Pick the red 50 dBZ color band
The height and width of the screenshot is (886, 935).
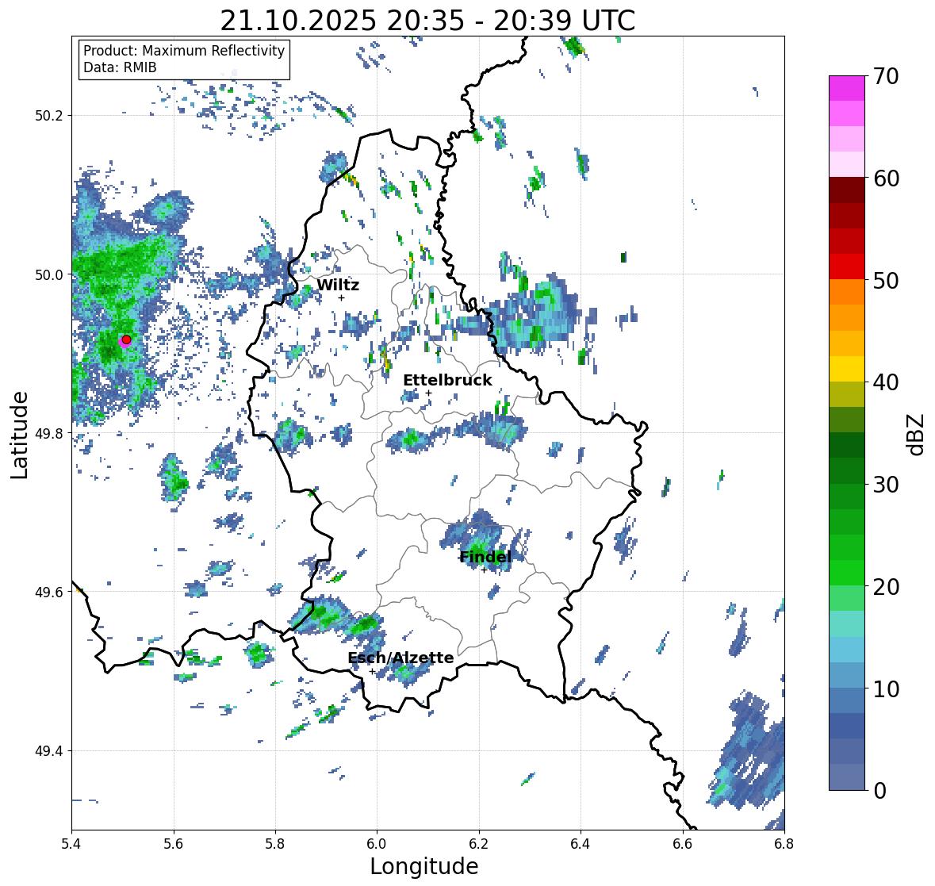click(846, 267)
